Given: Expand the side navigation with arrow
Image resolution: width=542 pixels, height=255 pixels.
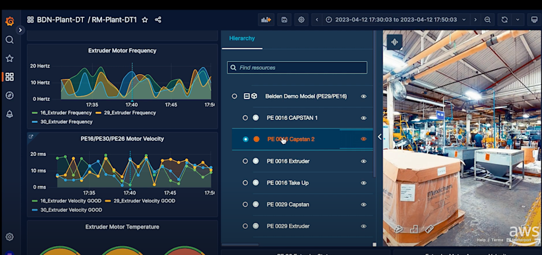Looking at the screenshot, I should pyautogui.click(x=20, y=30).
